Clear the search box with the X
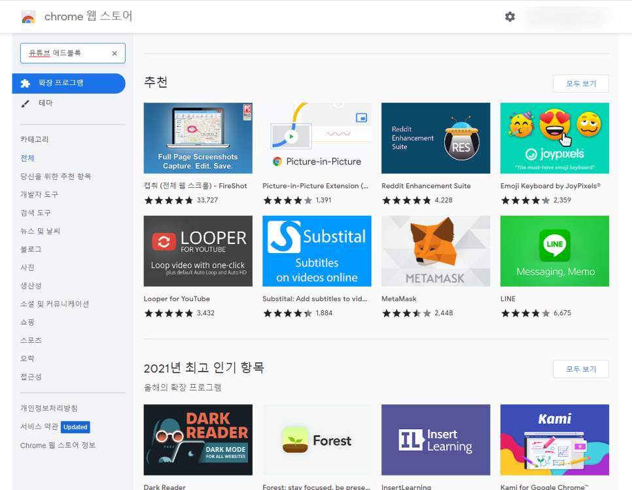Image resolution: width=632 pixels, height=490 pixels. (x=114, y=53)
